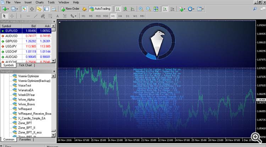
Task: Toggle Chart Shift icon
Action: 172,9
